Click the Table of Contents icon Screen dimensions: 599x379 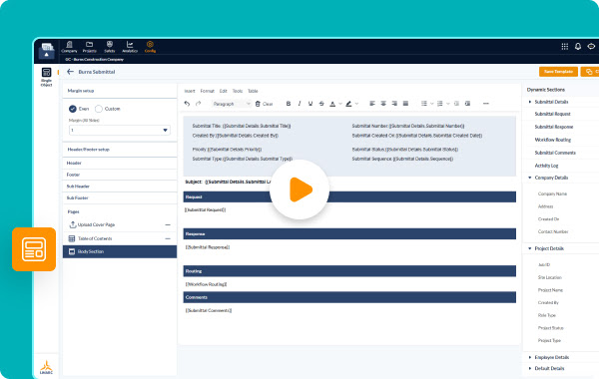(x=72, y=238)
